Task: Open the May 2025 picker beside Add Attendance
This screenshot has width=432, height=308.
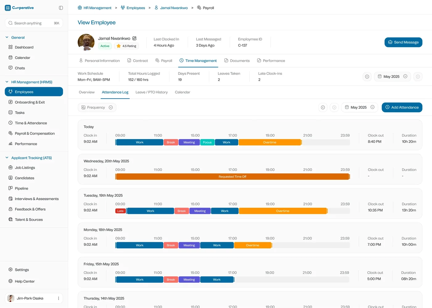Action: (x=359, y=107)
